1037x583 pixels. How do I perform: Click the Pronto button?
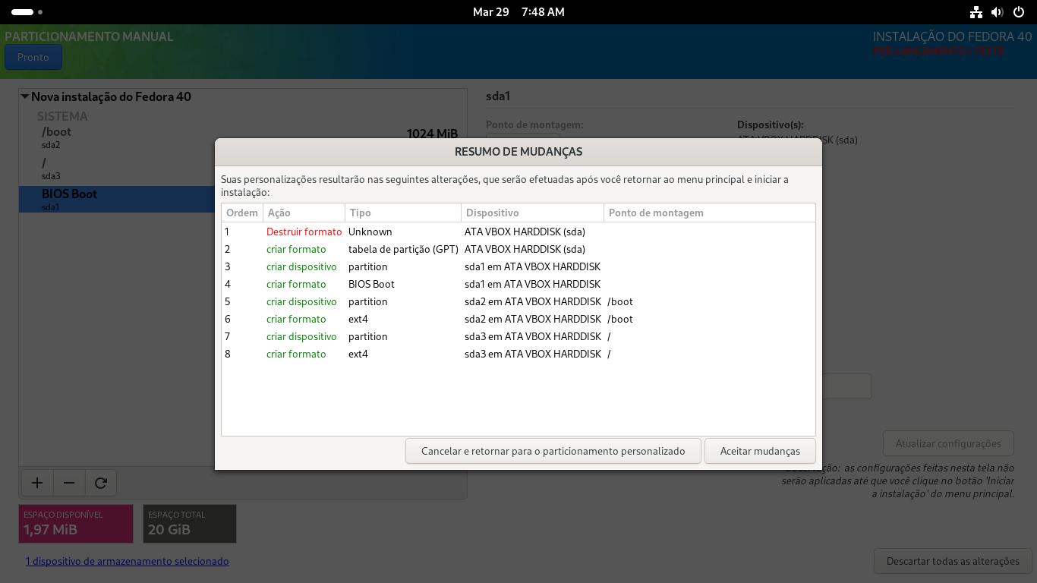[33, 57]
